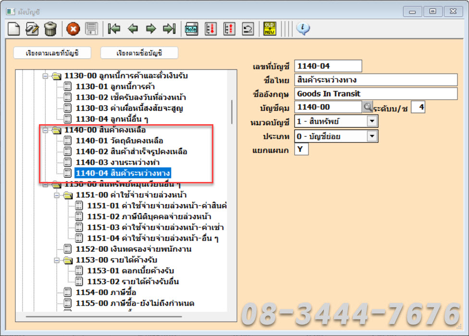Viewport: 469px width, 336px height.
Task: Click magnifier beside control account 1140-00
Action: (x=368, y=107)
